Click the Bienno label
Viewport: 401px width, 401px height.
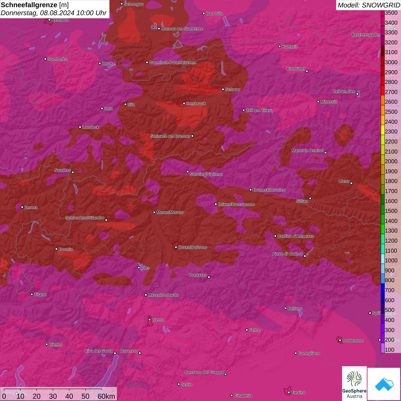[x=56, y=345]
